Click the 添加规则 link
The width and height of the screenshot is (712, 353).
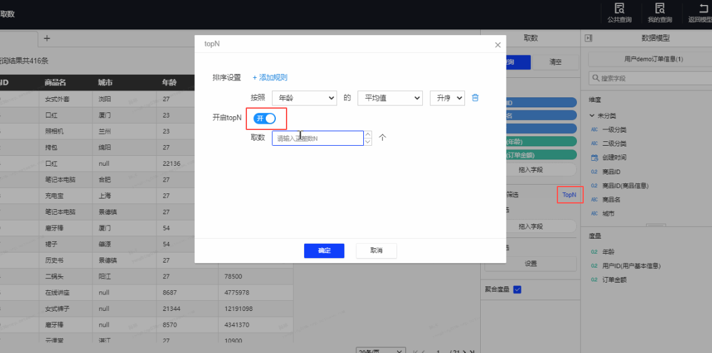coord(270,77)
